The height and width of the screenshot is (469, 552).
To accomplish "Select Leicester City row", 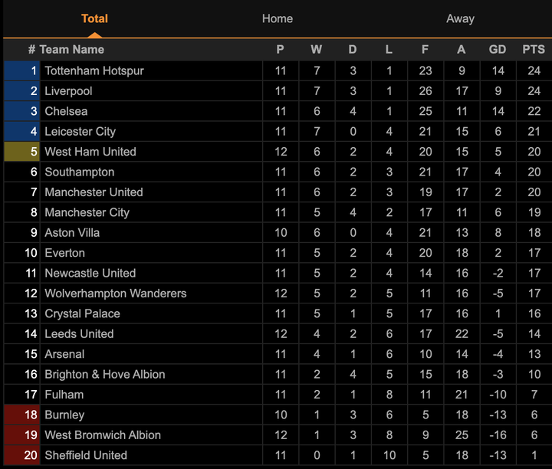I will [x=80, y=132].
